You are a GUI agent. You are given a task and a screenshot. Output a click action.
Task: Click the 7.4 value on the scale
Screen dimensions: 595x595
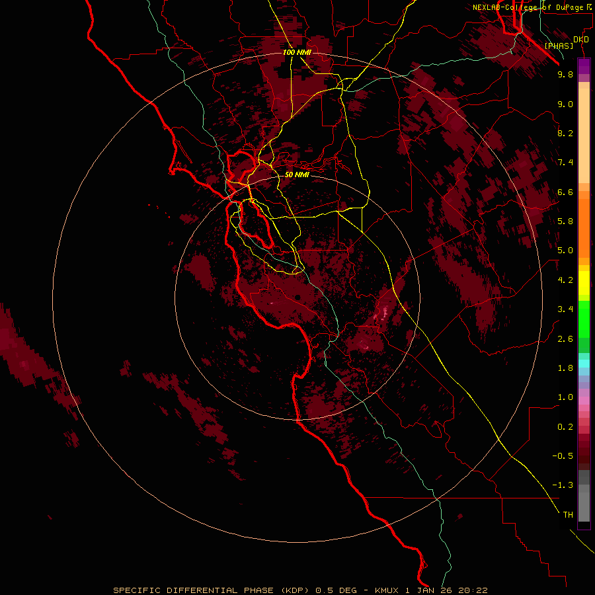point(565,163)
